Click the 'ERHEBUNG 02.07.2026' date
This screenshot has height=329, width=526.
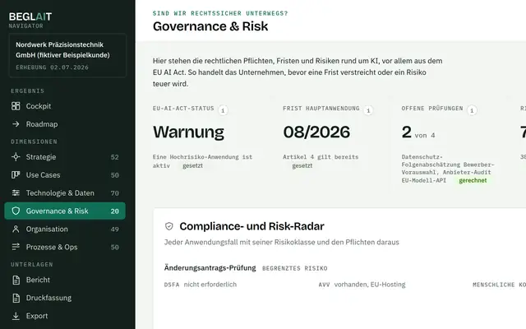[52, 67]
